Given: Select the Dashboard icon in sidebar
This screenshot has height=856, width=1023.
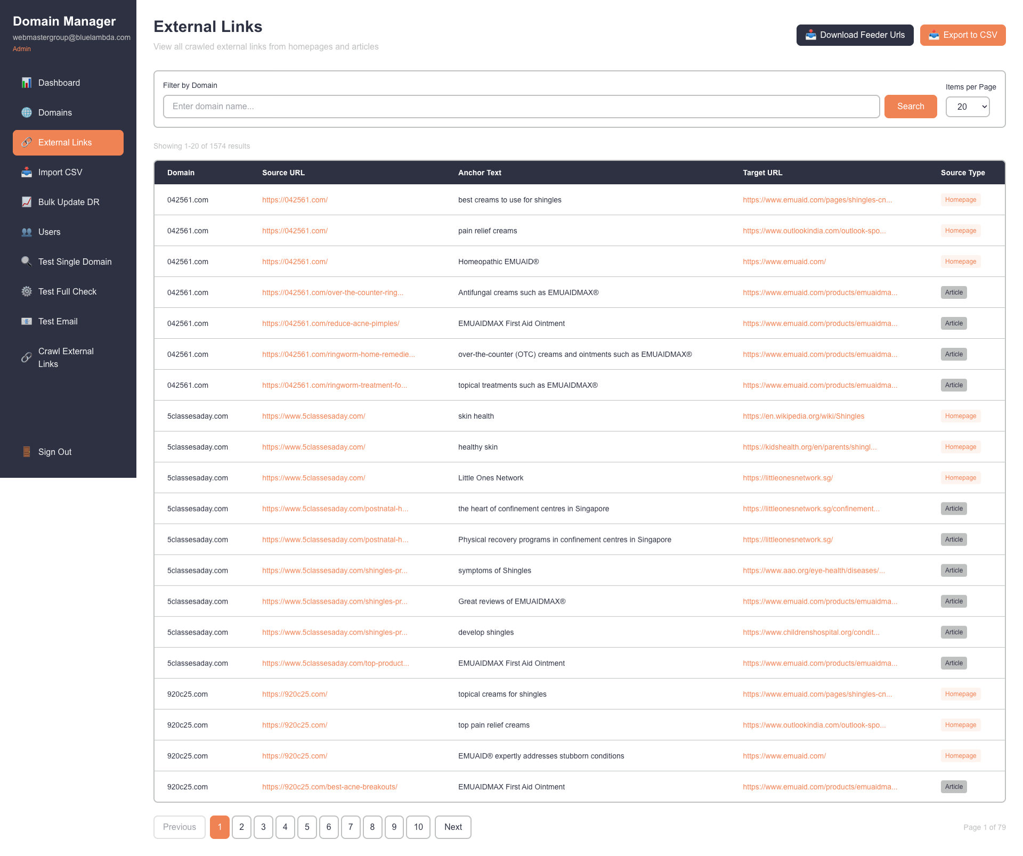Looking at the screenshot, I should (26, 83).
